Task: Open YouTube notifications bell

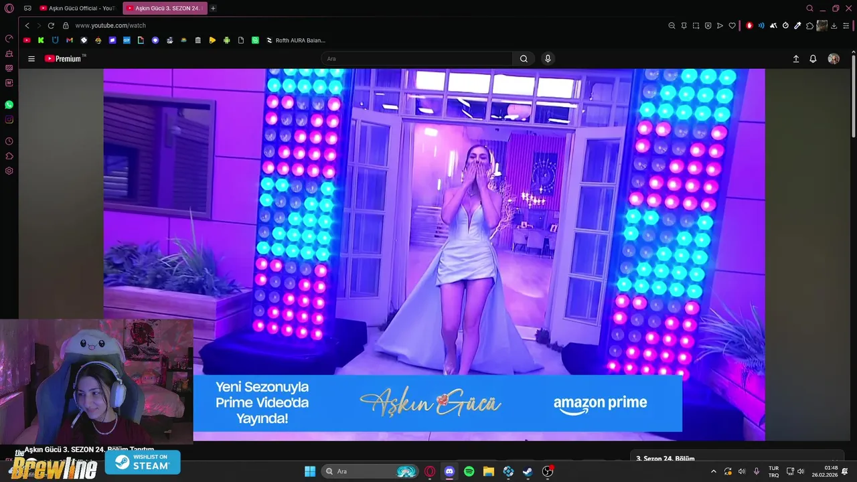Action: coord(813,59)
